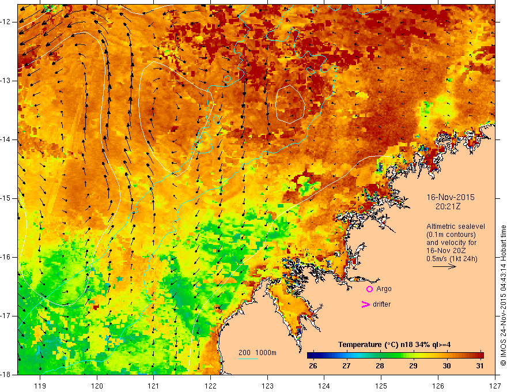The image size is (507, 392).
Task: Click the temperature color bar at 31
Action: click(480, 356)
